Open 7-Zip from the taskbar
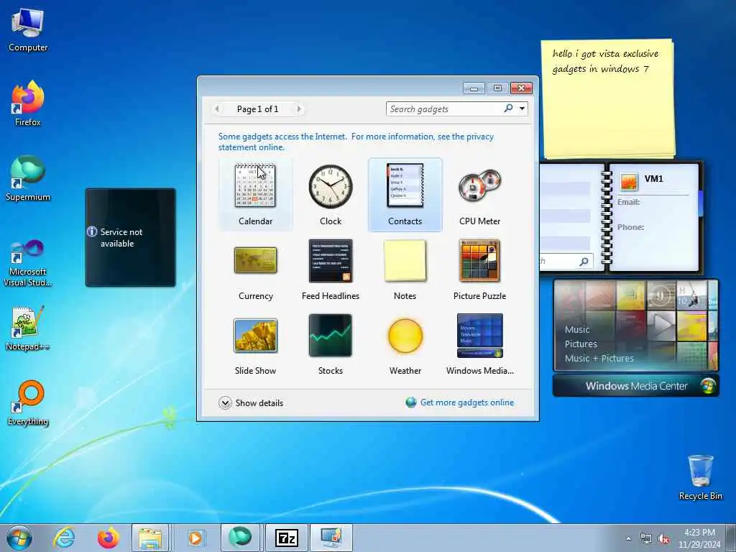The width and height of the screenshot is (736, 552). pyautogui.click(x=286, y=538)
